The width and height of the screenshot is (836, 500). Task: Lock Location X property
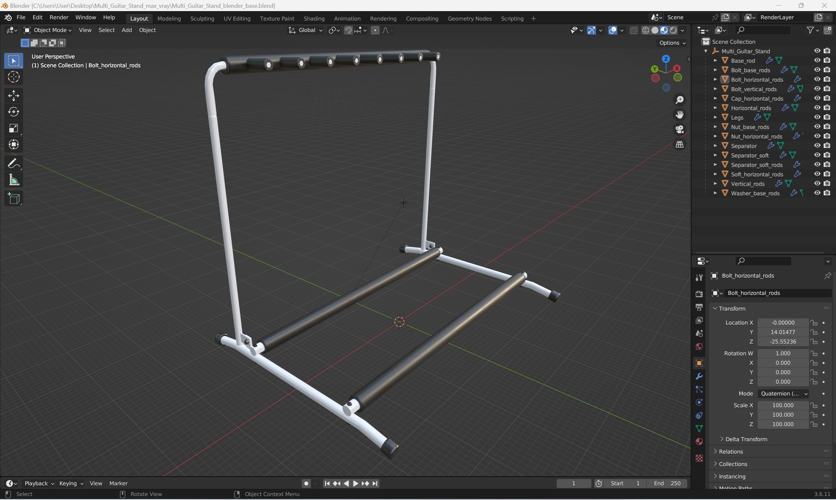coord(814,323)
